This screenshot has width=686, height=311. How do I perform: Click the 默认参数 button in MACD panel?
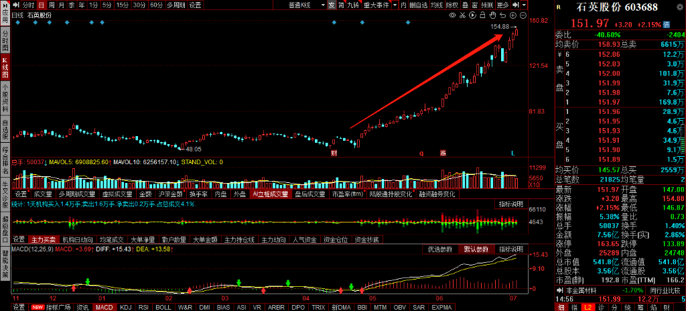tap(475, 249)
